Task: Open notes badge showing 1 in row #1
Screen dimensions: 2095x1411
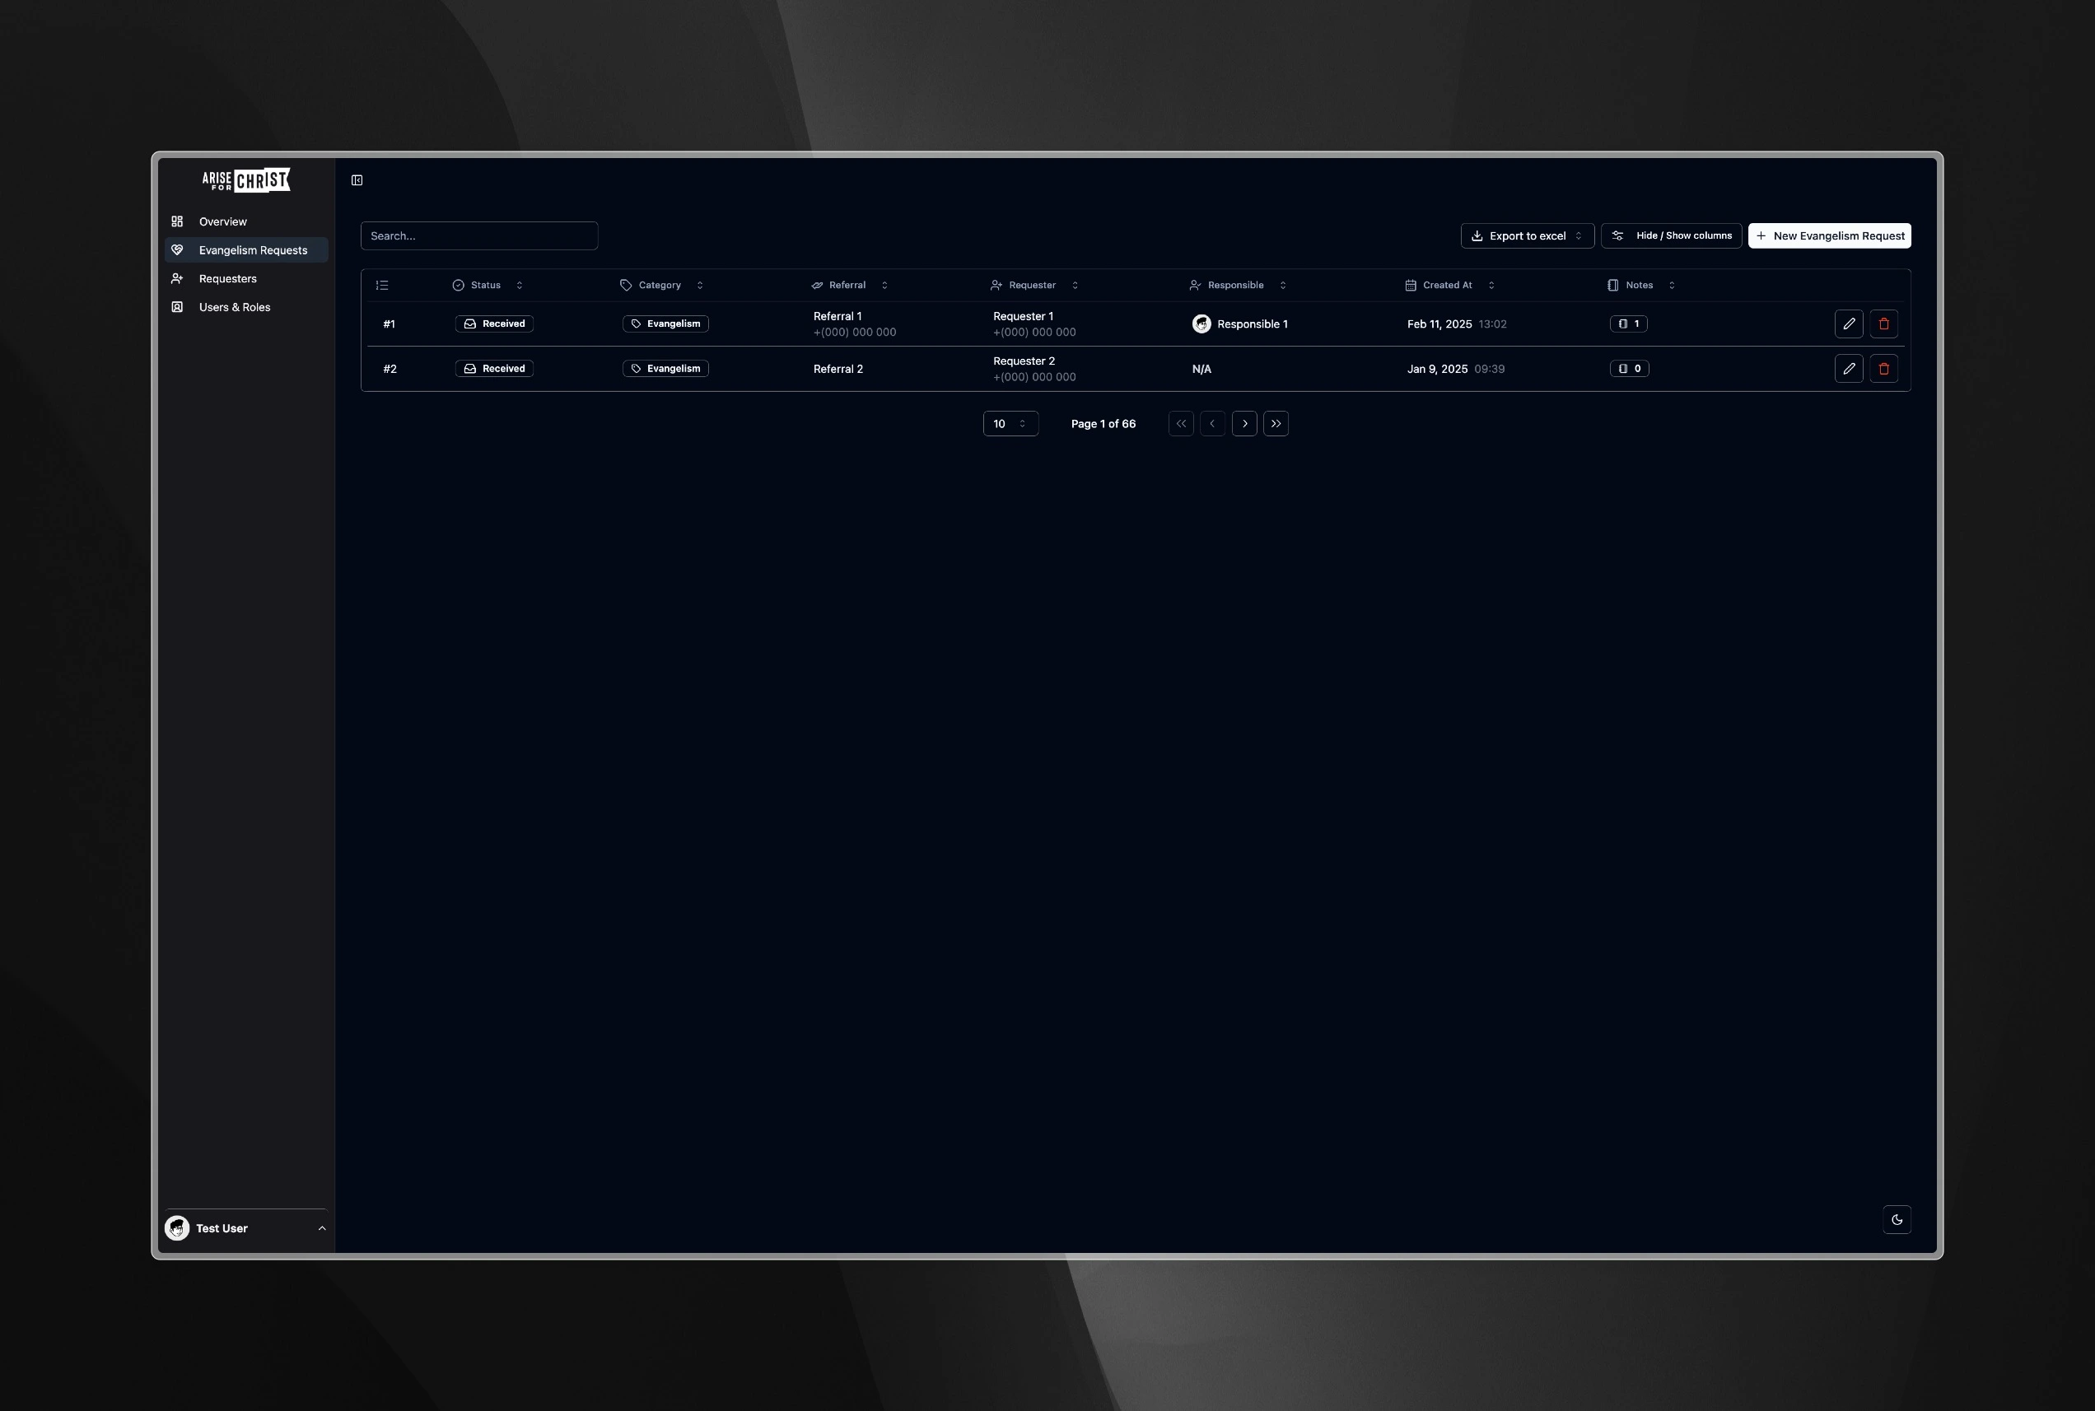Action: [x=1629, y=324]
